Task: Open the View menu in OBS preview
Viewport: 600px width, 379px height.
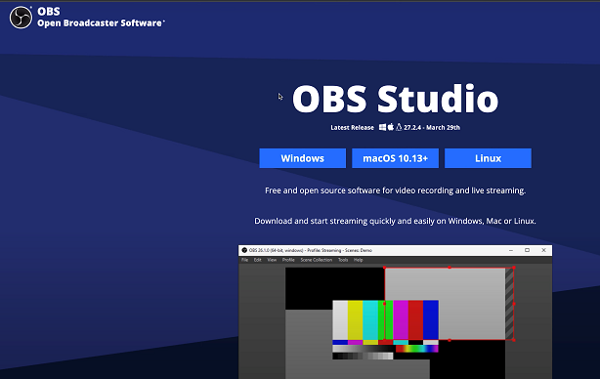Action: pyautogui.click(x=272, y=260)
